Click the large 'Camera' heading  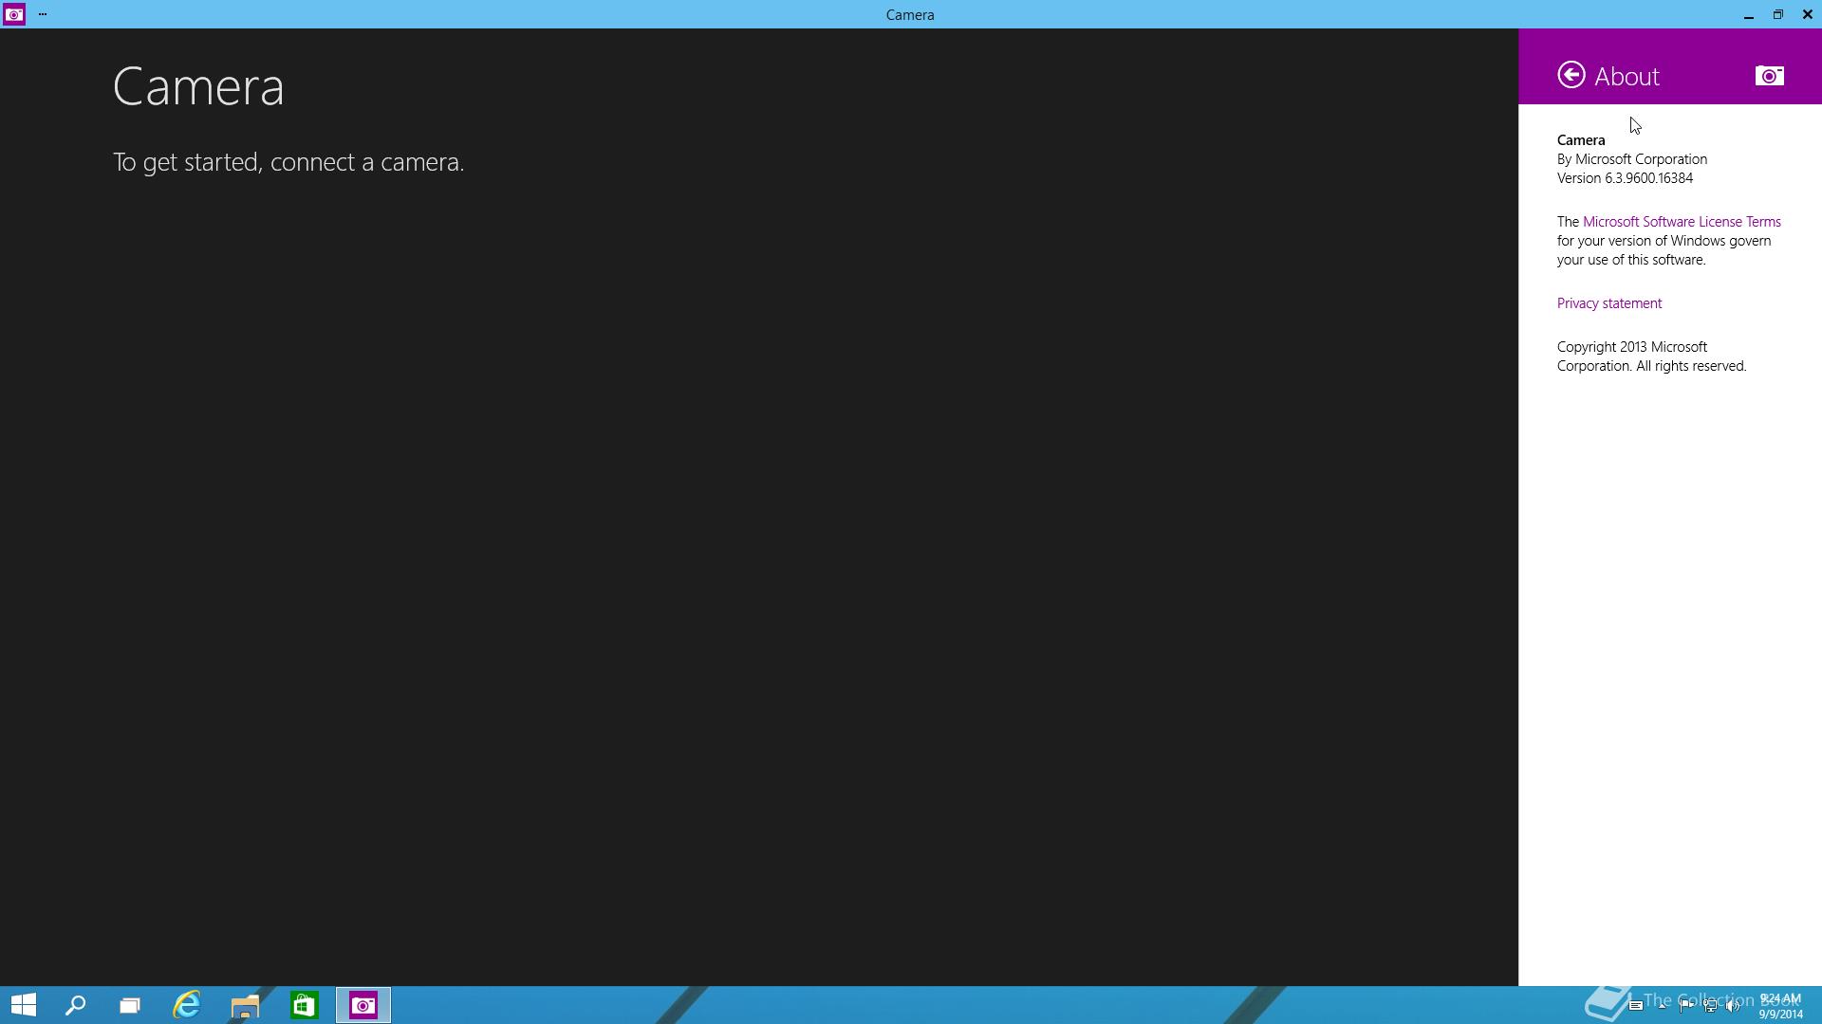coord(198,86)
